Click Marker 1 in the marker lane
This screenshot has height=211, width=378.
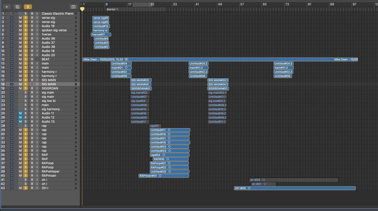[x=112, y=9]
